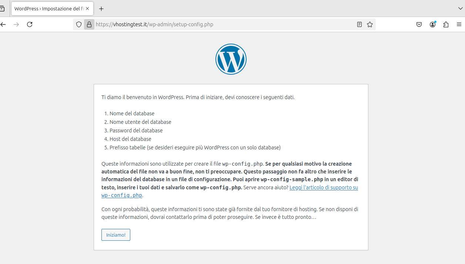Open the Firefox application menu
465x264 pixels.
459,24
